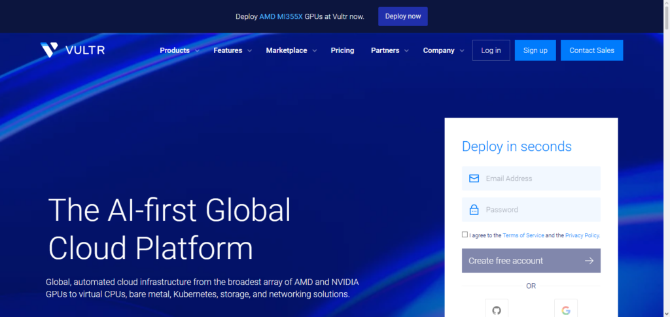
Task: Focus the Email Address input field
Action: point(531,178)
